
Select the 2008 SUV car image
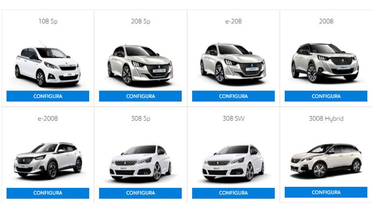pyautogui.click(x=325, y=63)
